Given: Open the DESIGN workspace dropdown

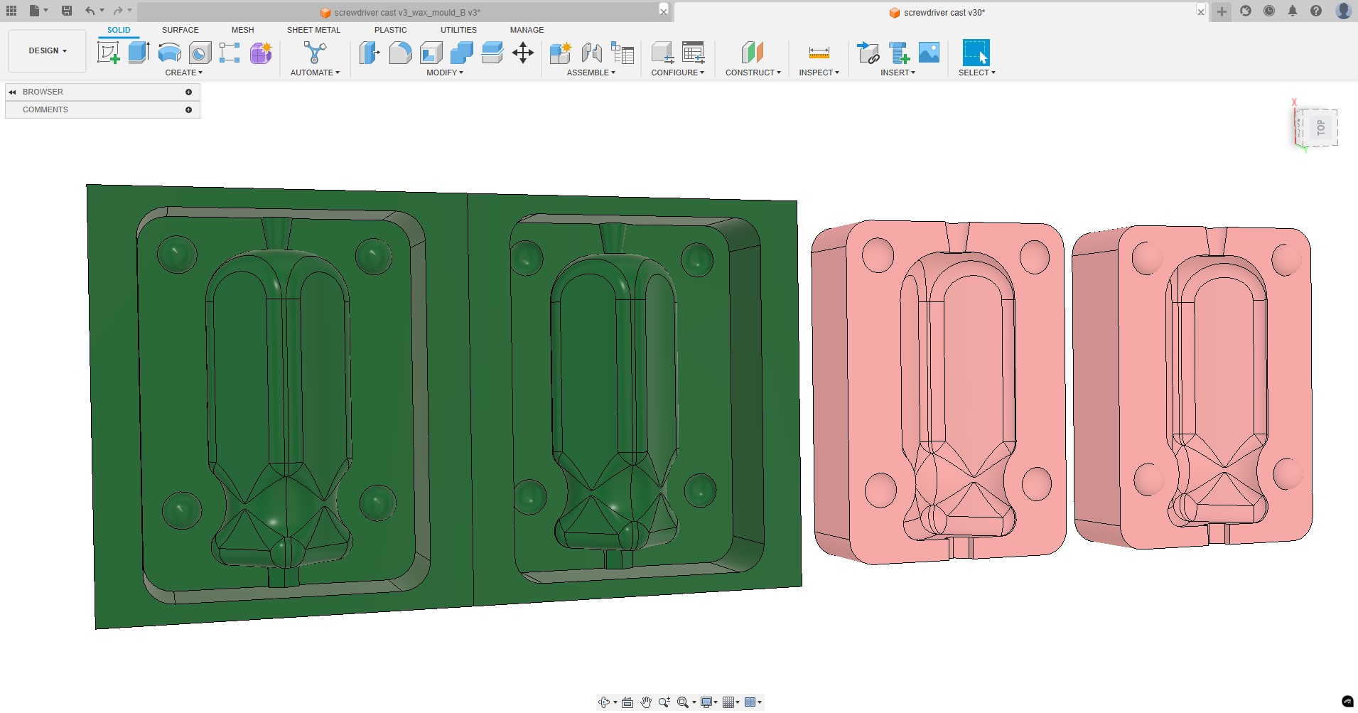Looking at the screenshot, I should point(48,51).
